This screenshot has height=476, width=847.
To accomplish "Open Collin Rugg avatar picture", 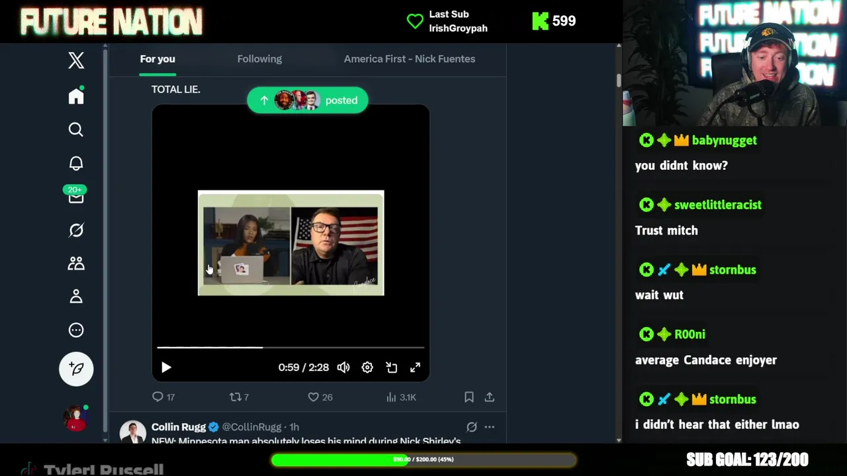I will 133,432.
